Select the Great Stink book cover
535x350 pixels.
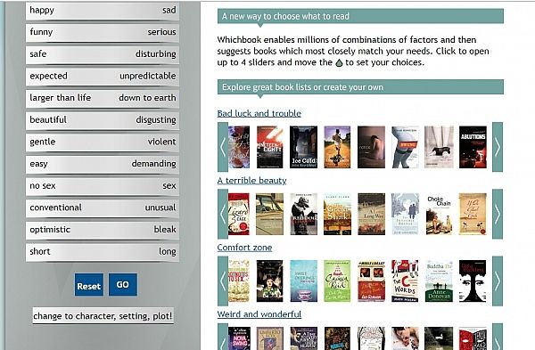[337, 214]
